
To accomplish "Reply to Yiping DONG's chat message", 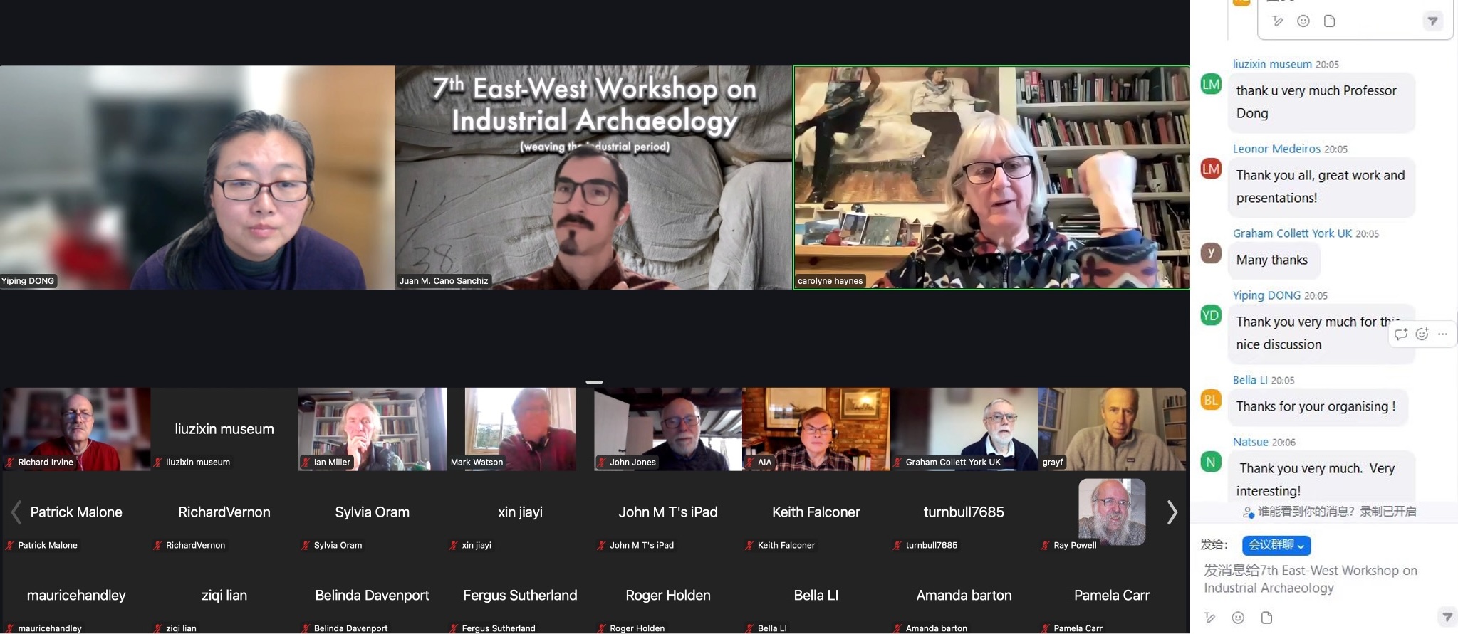I will (x=1401, y=334).
